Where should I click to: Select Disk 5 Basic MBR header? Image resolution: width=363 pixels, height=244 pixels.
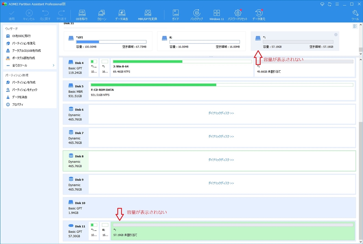(76, 91)
